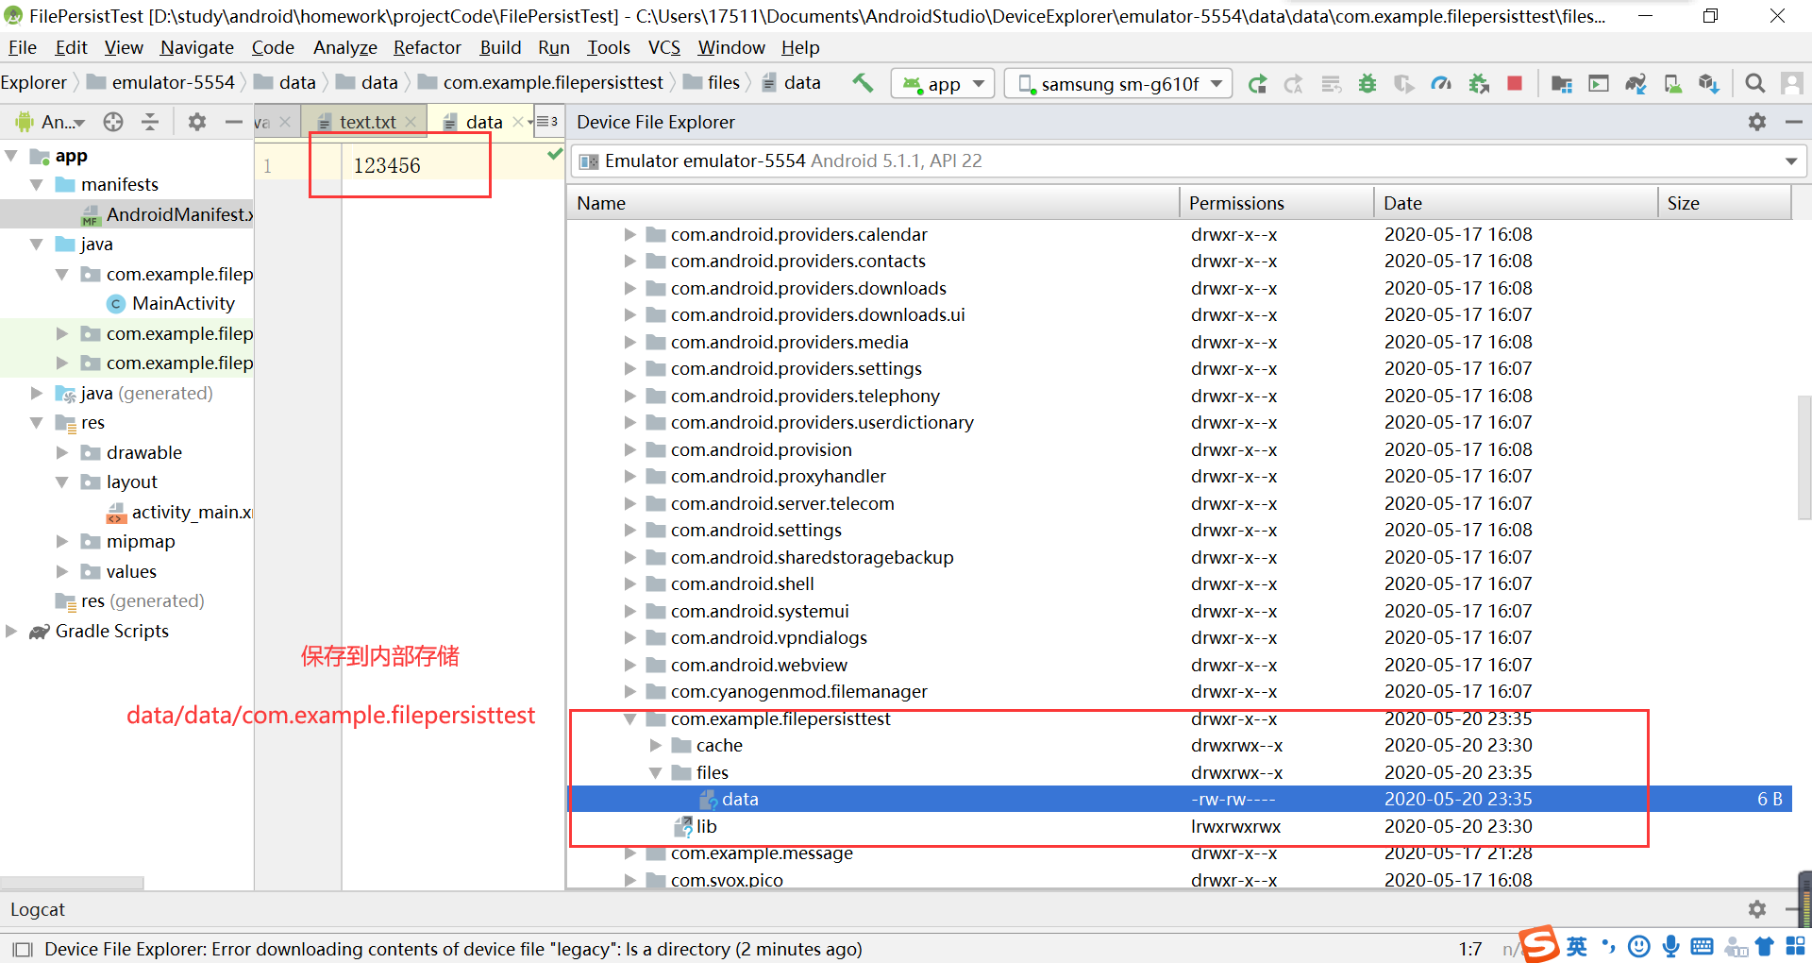
Task: Expand the drawable folder
Action: (62, 453)
